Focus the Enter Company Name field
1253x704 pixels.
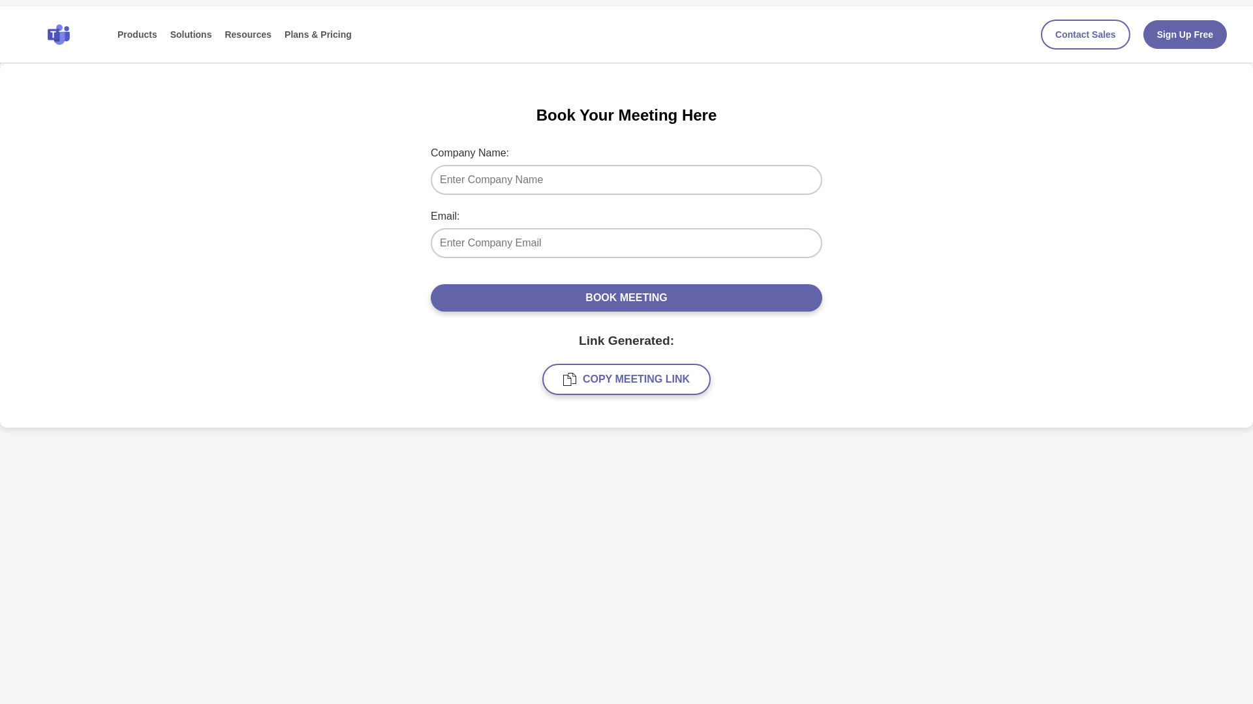coord(626,180)
